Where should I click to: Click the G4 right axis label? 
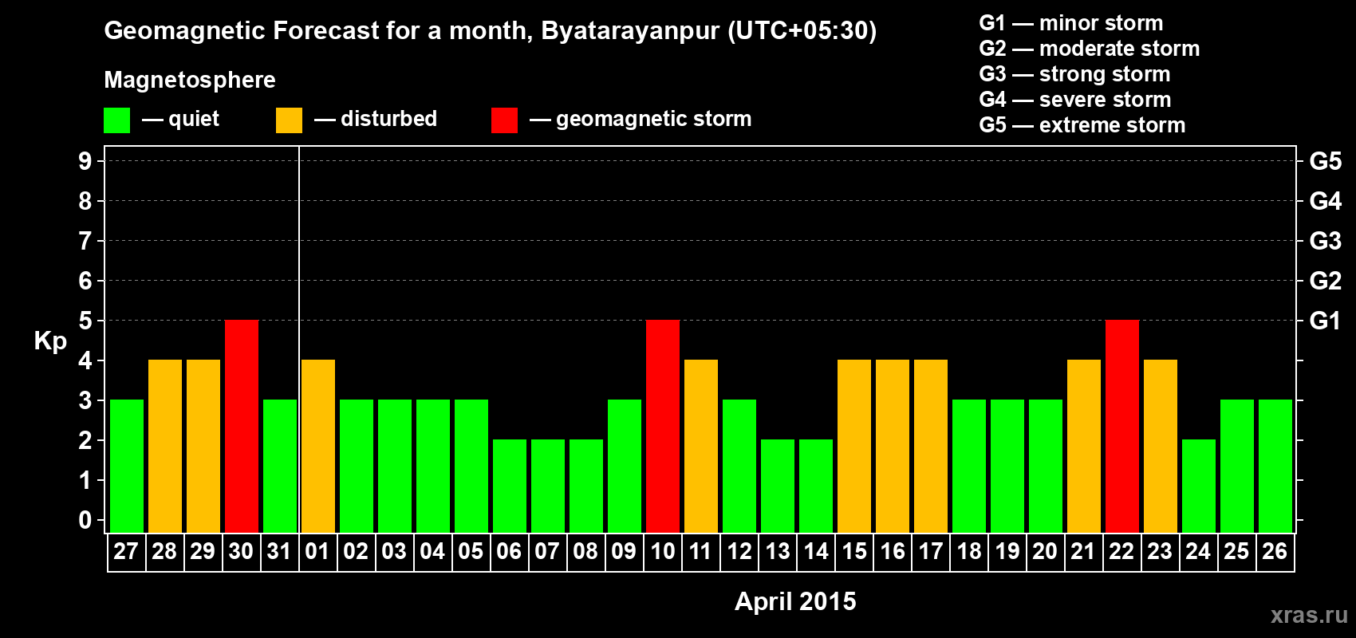pyautogui.click(x=1325, y=201)
